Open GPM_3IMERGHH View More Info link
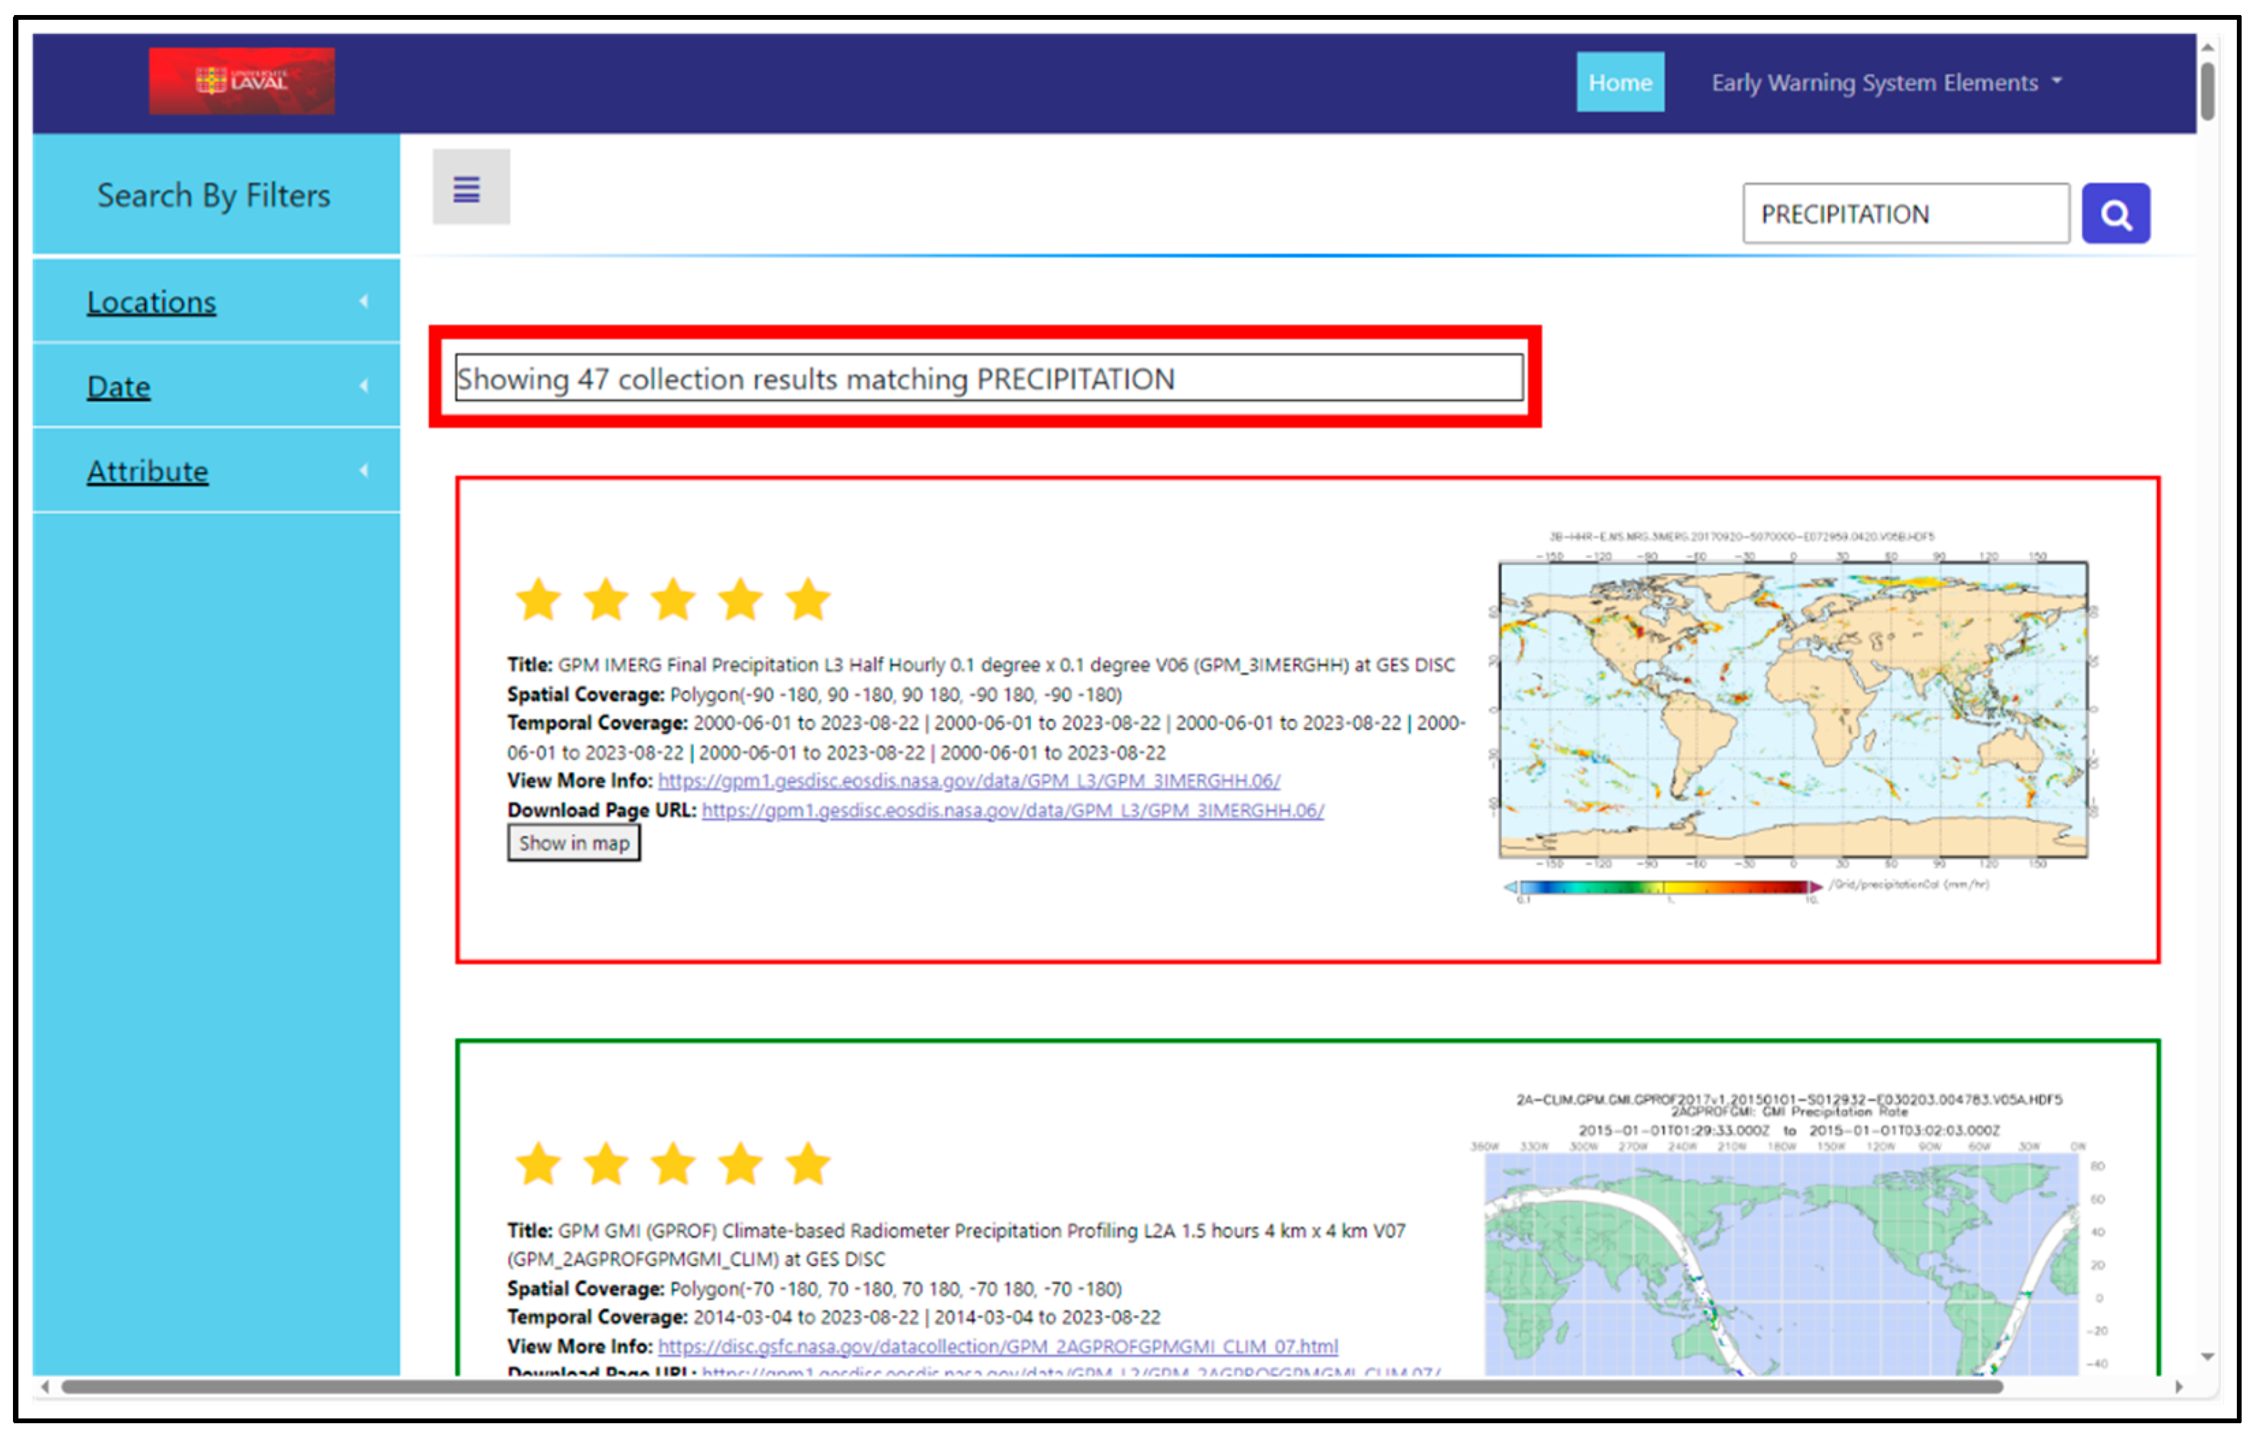This screenshot has width=2258, height=1443. (969, 781)
